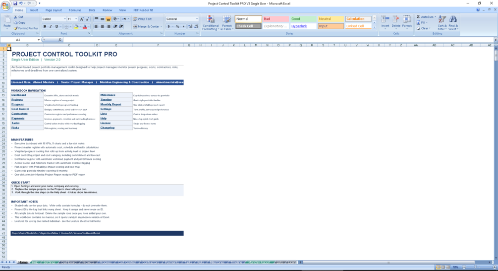The height and width of the screenshot is (271, 498).
Task: Apply the red Font Color
Action: click(x=85, y=26)
